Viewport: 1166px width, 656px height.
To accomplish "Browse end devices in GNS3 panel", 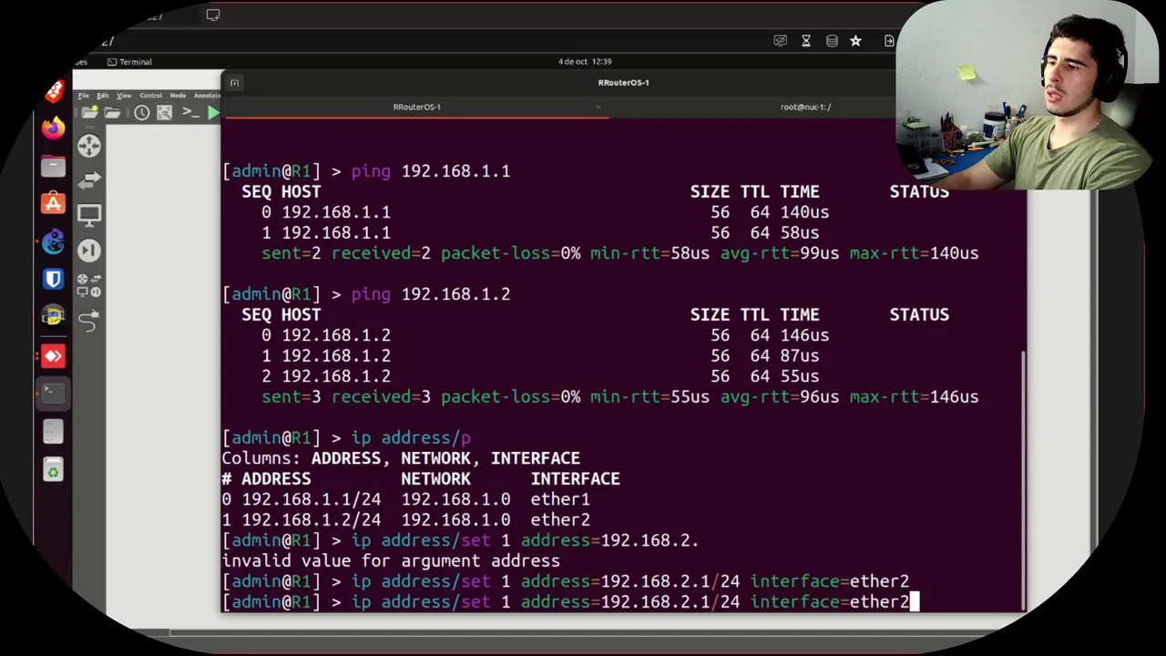I will [88, 216].
